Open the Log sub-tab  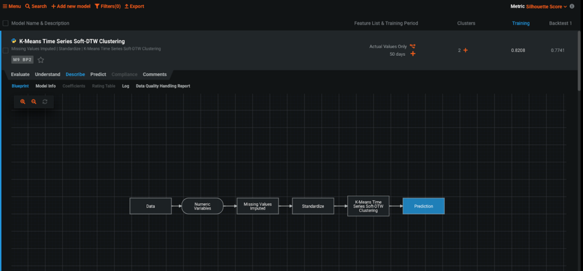[x=126, y=86]
